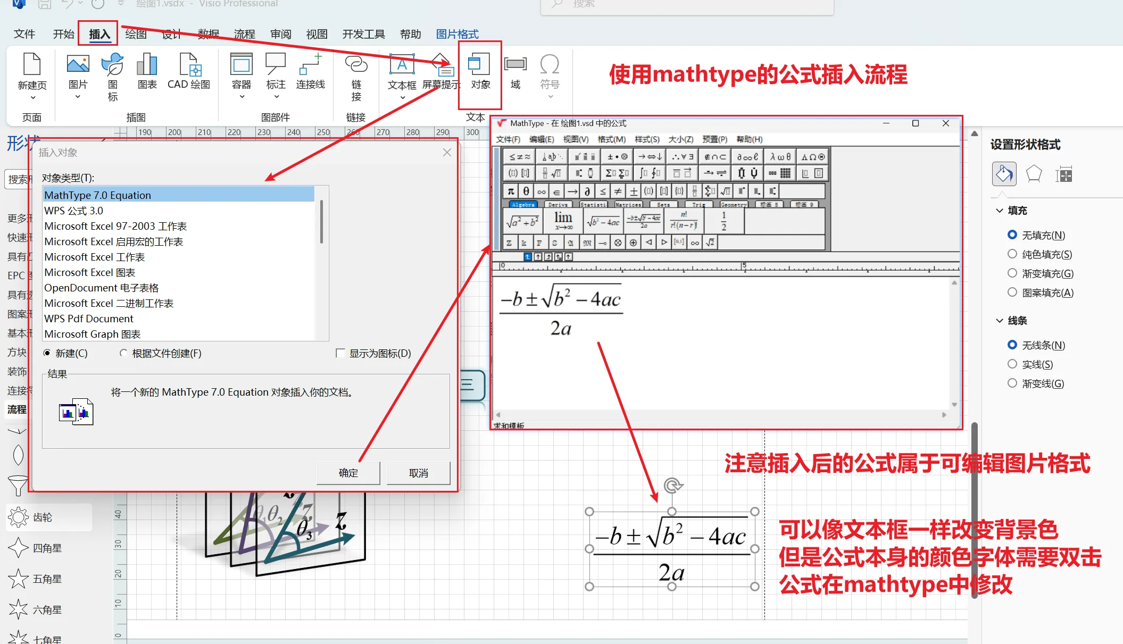Switch to the 视图 ribbon tab

click(317, 34)
